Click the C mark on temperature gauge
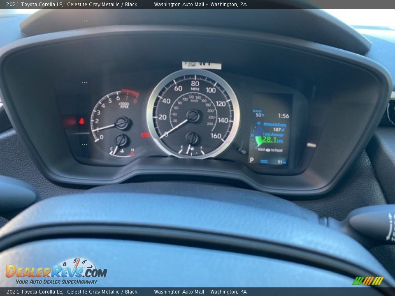The image size is (395, 296). pos(111,149)
